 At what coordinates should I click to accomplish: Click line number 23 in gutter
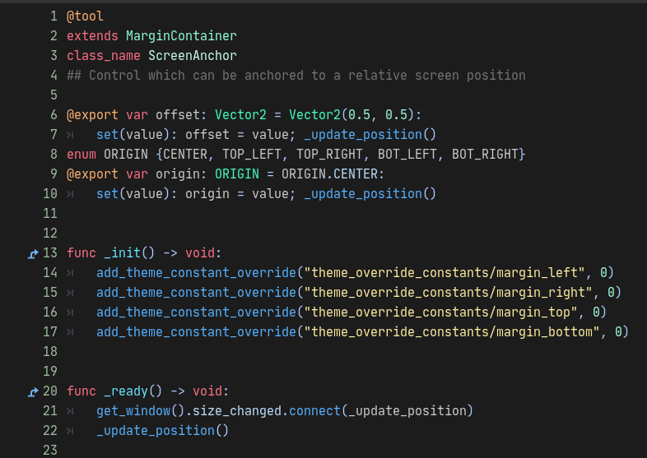50,450
